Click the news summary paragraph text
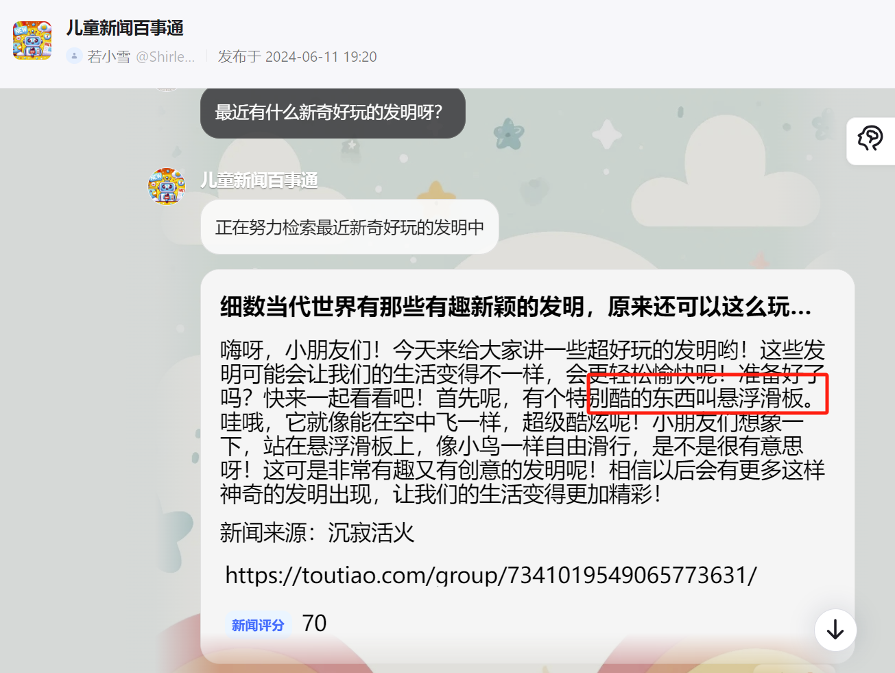895x673 pixels. [x=523, y=422]
